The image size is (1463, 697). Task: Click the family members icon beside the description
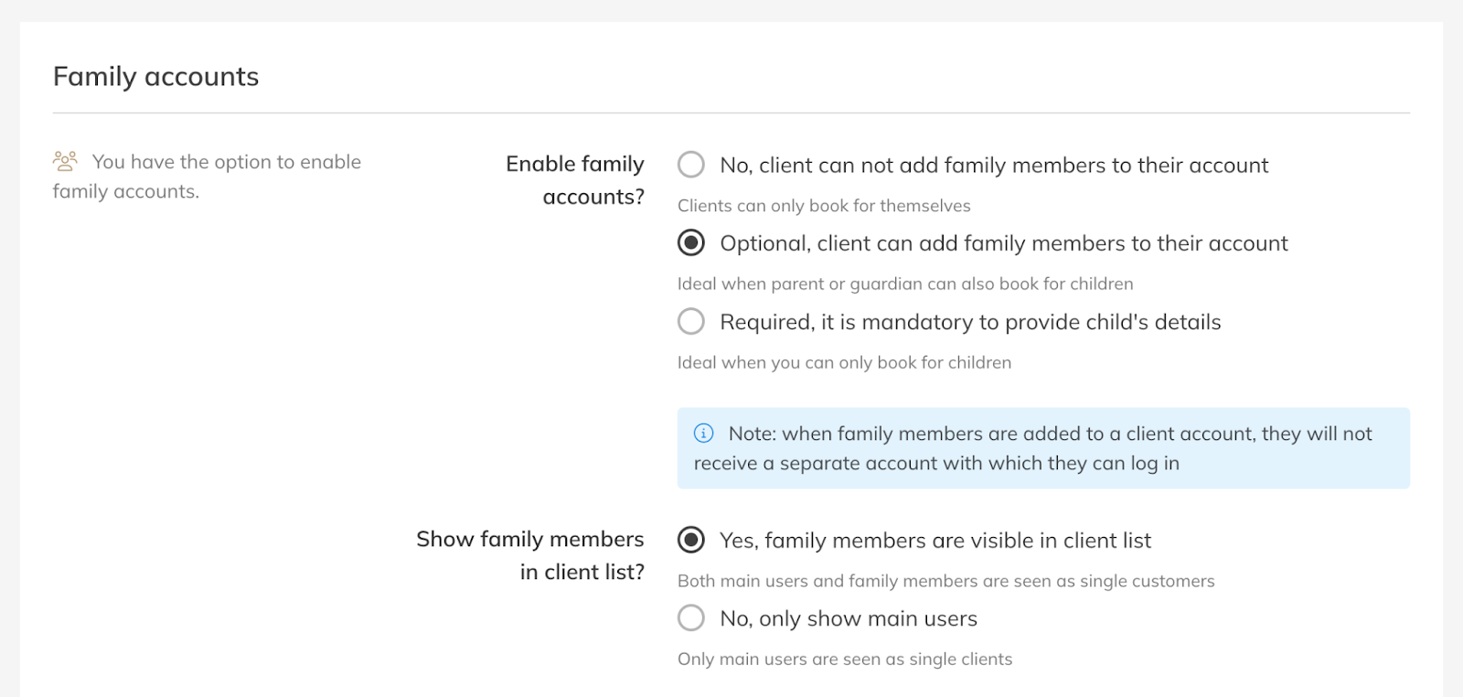65,162
